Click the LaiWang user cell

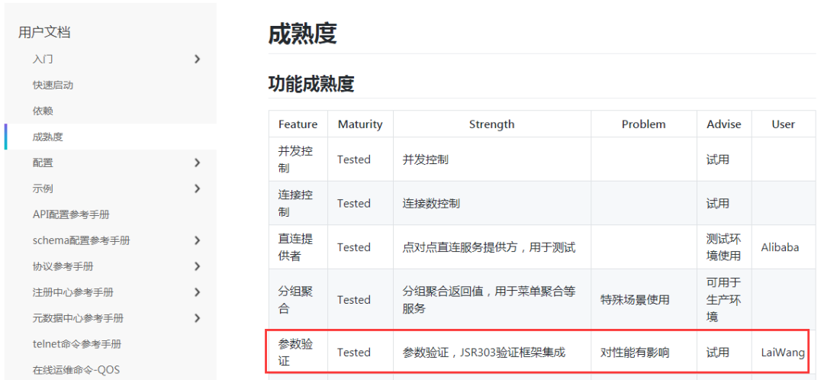point(782,353)
